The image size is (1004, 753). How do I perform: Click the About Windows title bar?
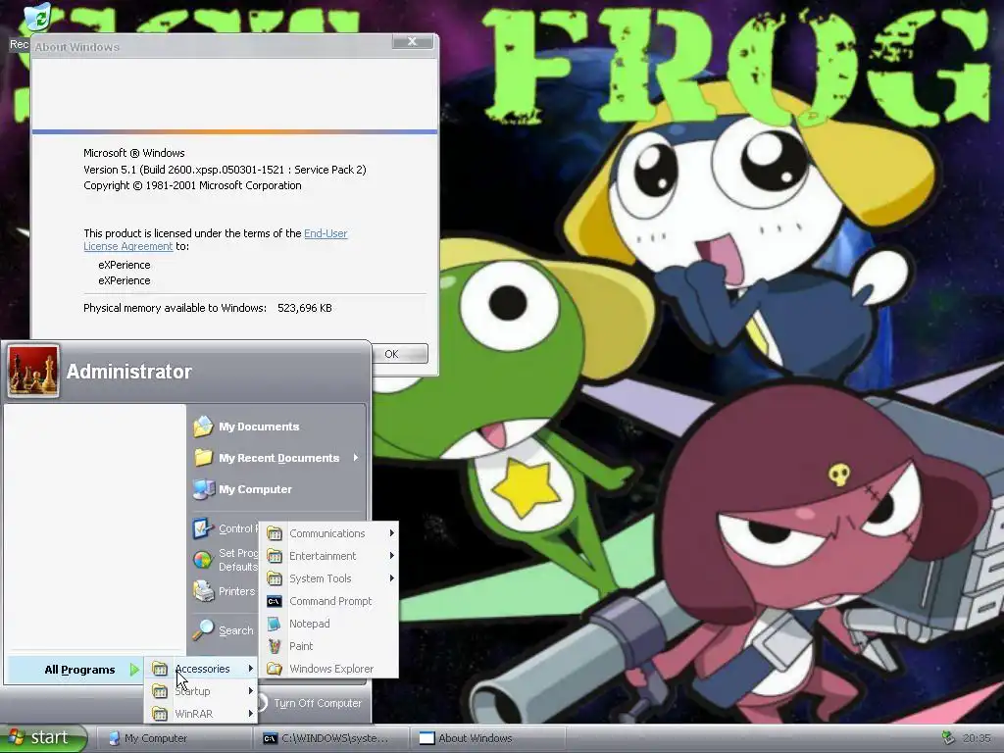212,47
